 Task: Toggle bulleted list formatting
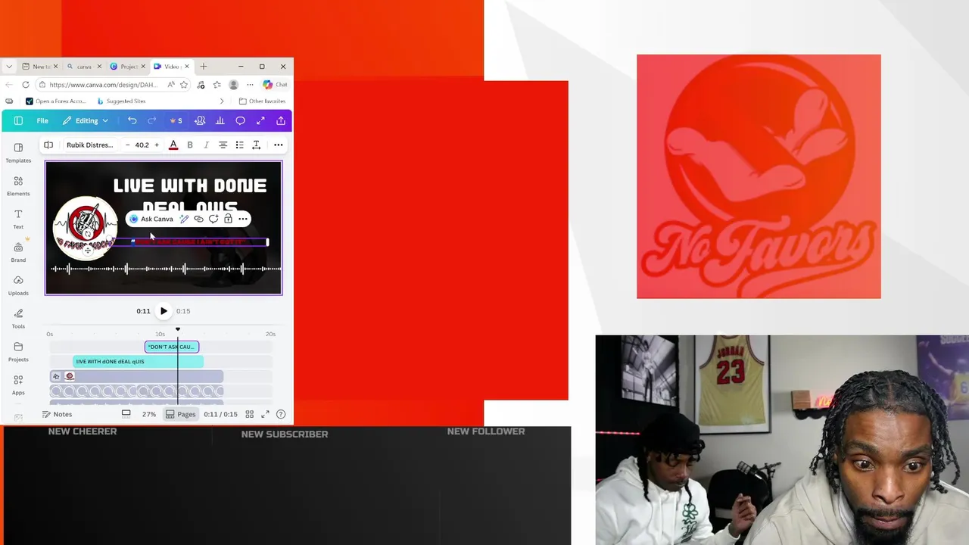tap(239, 145)
